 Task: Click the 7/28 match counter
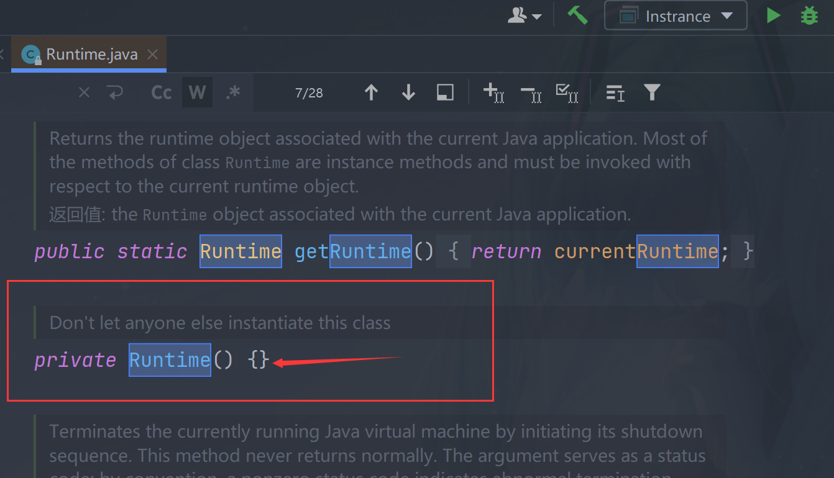309,93
